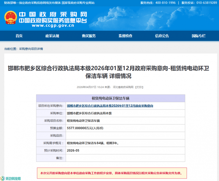Click the red procurement notice box

click(112, 173)
